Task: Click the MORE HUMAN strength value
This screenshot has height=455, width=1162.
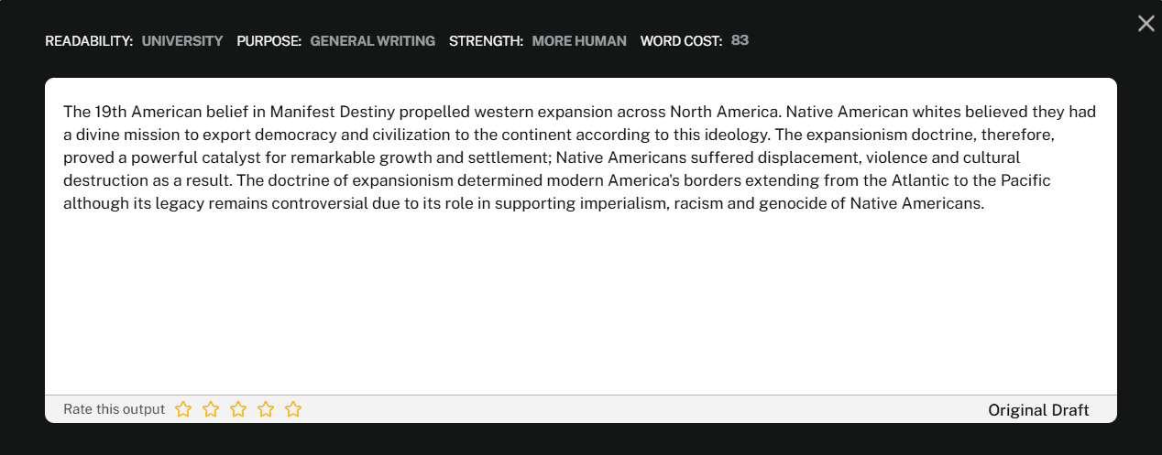Action: [579, 41]
